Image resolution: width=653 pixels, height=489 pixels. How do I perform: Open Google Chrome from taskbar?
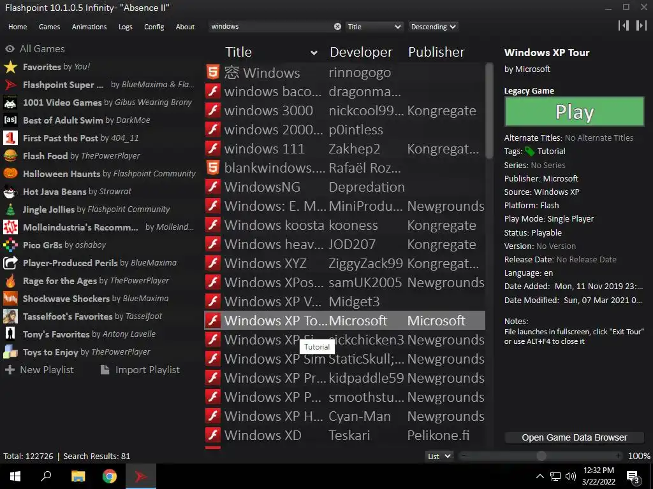pyautogui.click(x=110, y=476)
